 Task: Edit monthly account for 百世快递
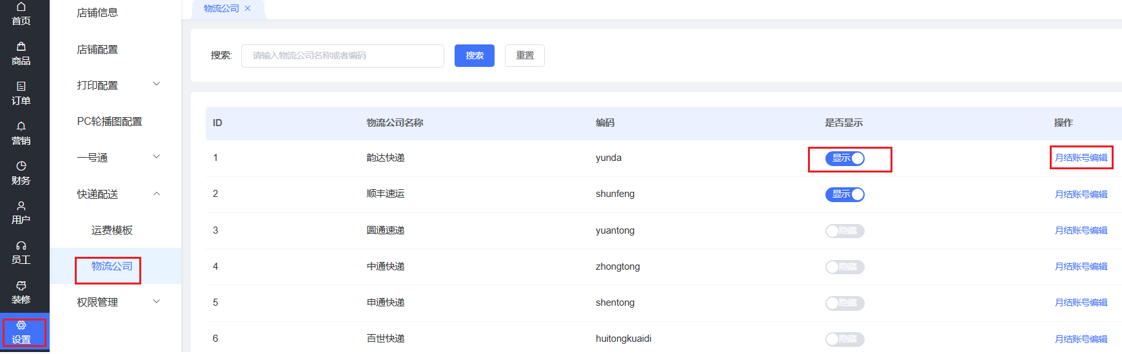(x=1081, y=339)
